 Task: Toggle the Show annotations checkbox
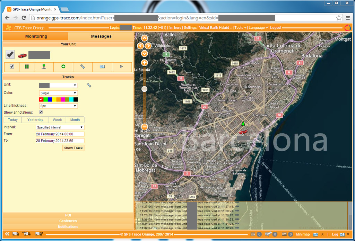pos(41,112)
